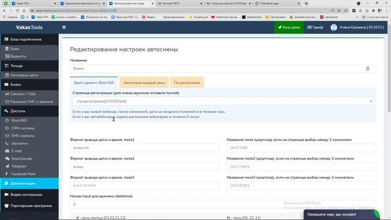Click the browser home icon
This screenshot has width=391, height=220.
tap(24, 11)
